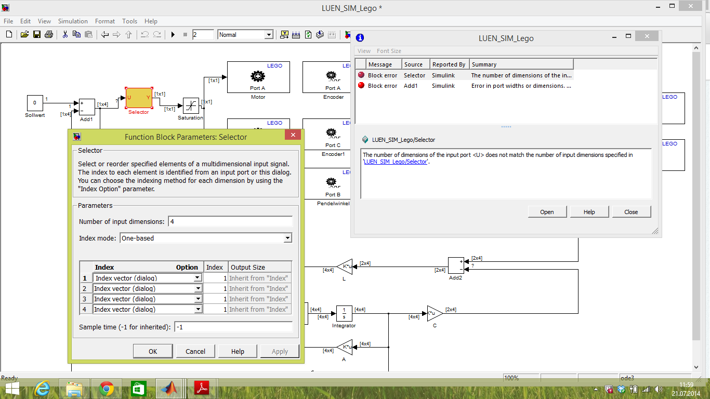Open MATLAB from the Windows taskbar
The height and width of the screenshot is (399, 710).
point(168,388)
